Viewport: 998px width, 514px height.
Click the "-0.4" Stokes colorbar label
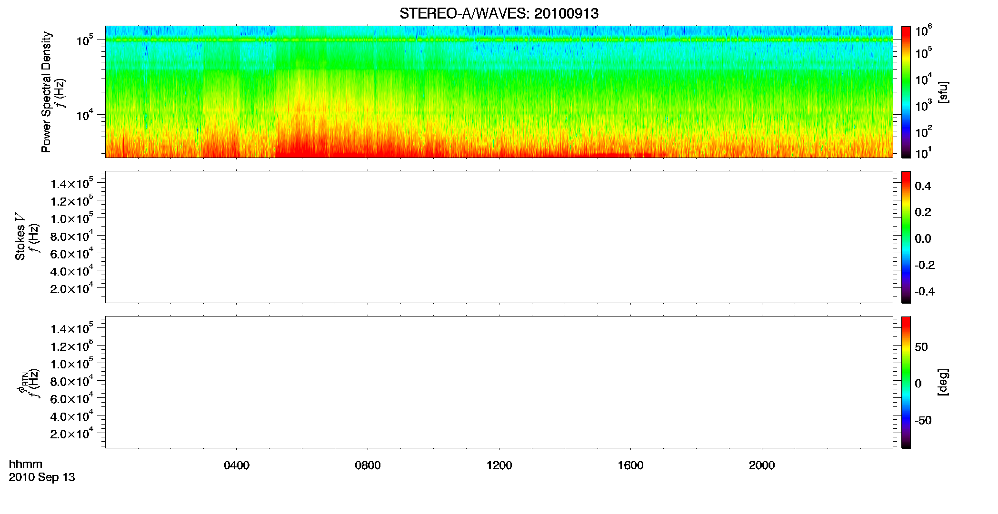pyautogui.click(x=925, y=292)
